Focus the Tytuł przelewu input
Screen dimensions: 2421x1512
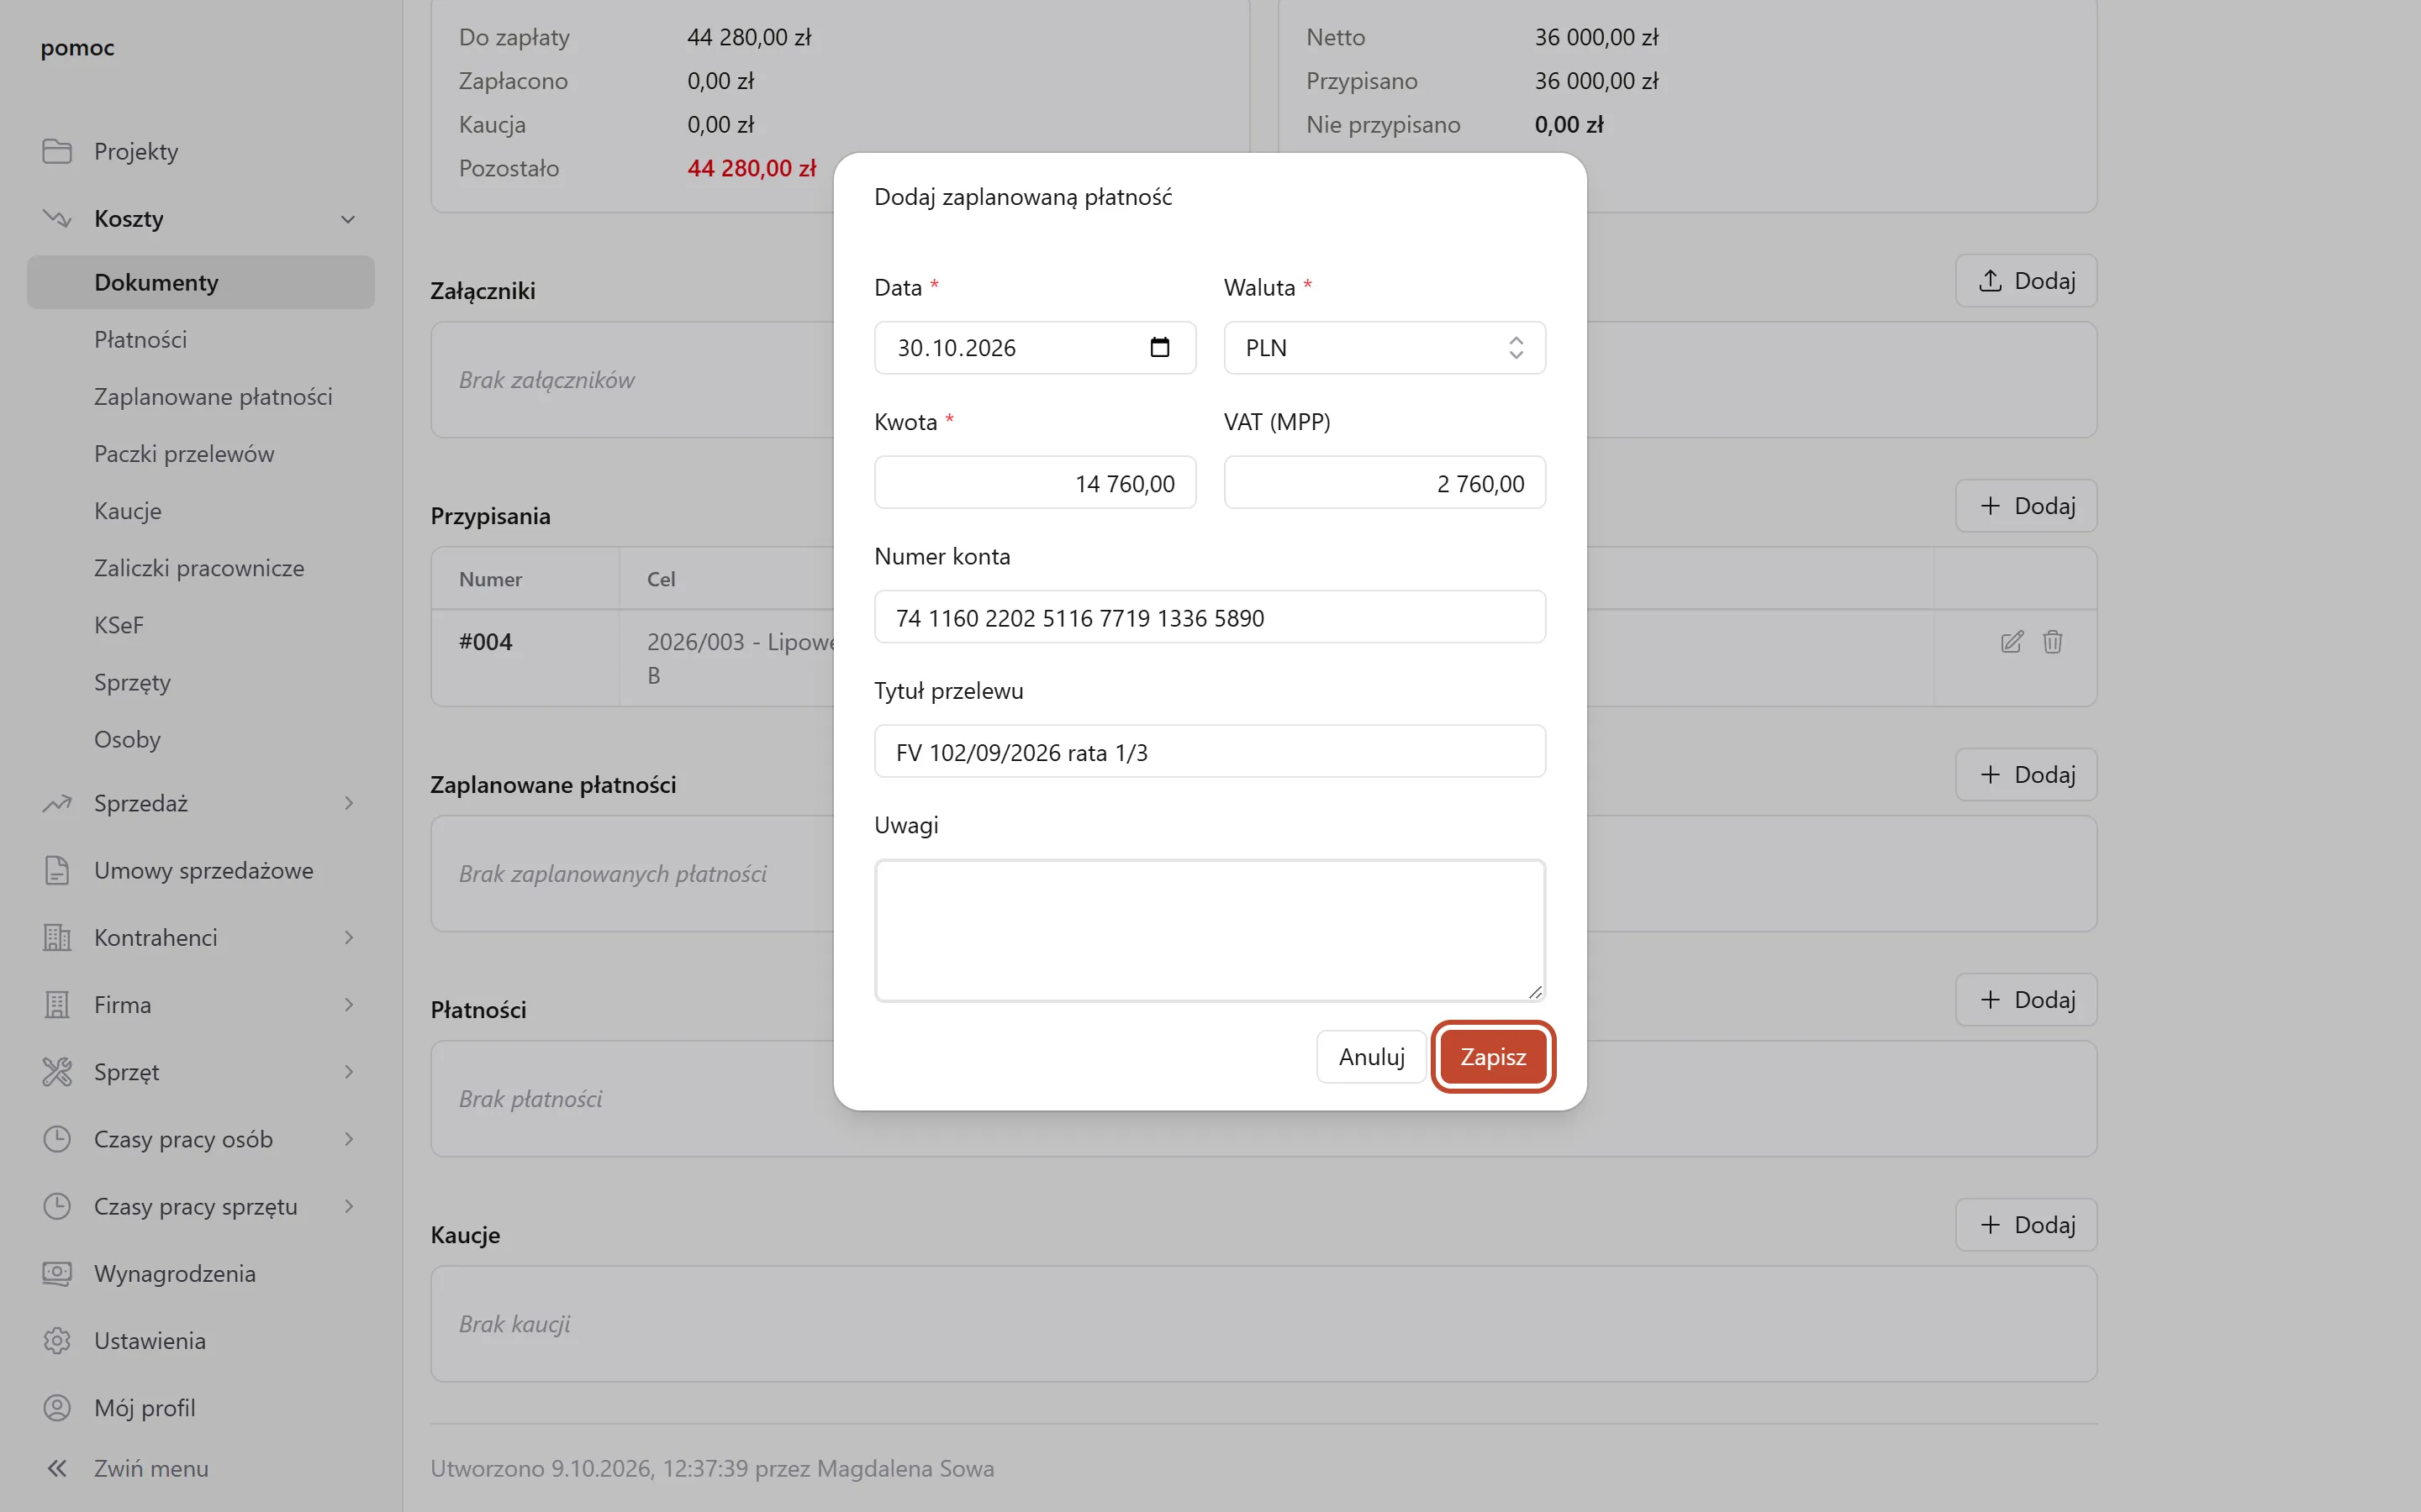tap(1210, 752)
